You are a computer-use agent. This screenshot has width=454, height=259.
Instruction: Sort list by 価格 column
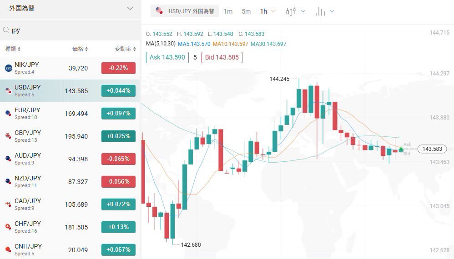(80, 49)
